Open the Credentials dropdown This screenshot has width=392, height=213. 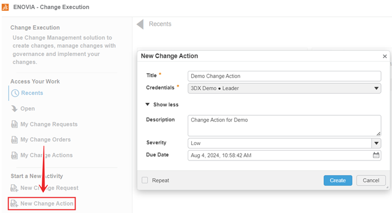point(284,89)
